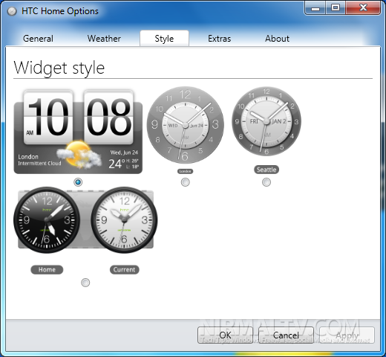Click the "Wed, Jun 24" date text
This screenshot has height=357, width=386.
(x=124, y=152)
